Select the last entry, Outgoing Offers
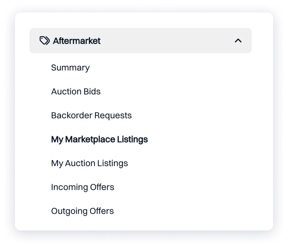Screen dimensions: 288x248 [x=82, y=211]
